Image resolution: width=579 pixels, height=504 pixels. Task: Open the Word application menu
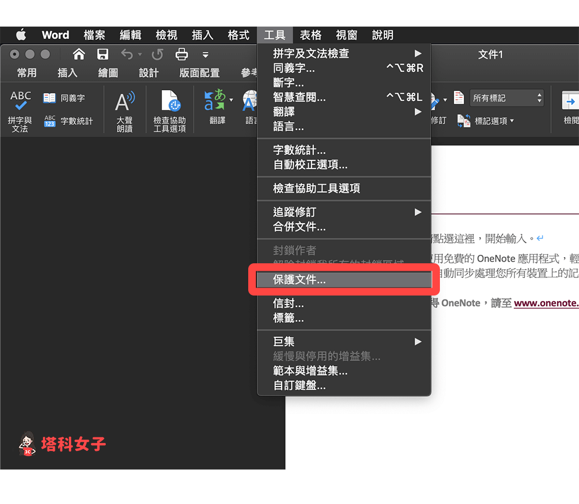(55, 35)
